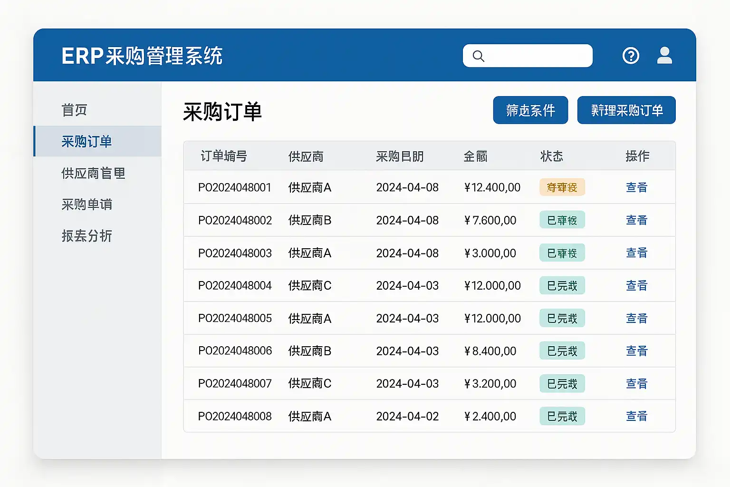Image resolution: width=730 pixels, height=487 pixels.
Task: Click the orange status badge on PO2024048001
Action: 562,187
